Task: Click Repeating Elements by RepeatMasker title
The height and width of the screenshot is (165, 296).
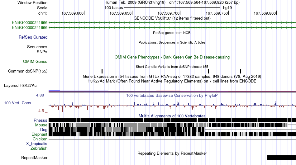Action: point(172,153)
